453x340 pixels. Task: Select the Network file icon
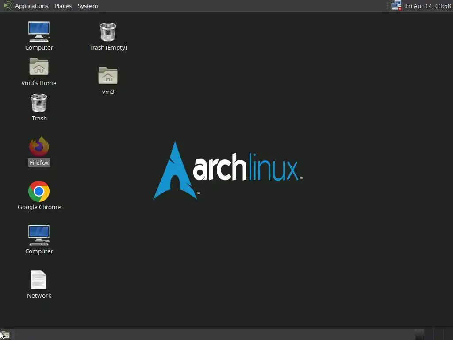(39, 284)
